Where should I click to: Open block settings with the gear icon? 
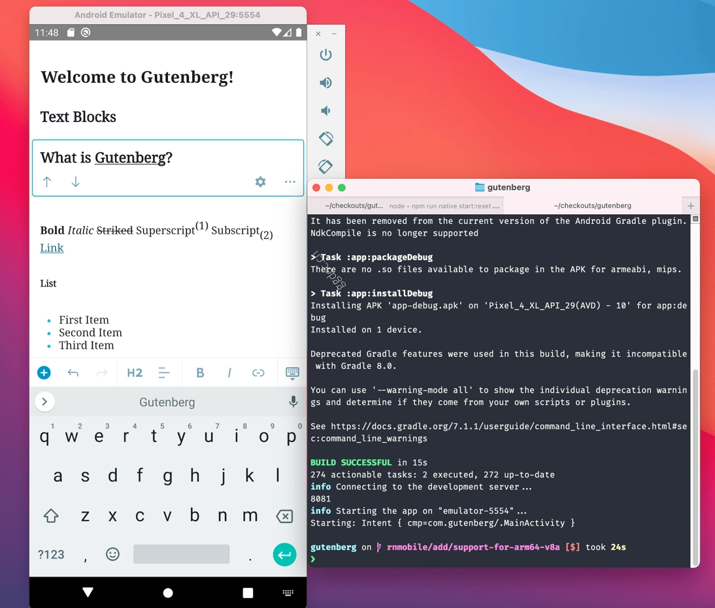pyautogui.click(x=260, y=182)
